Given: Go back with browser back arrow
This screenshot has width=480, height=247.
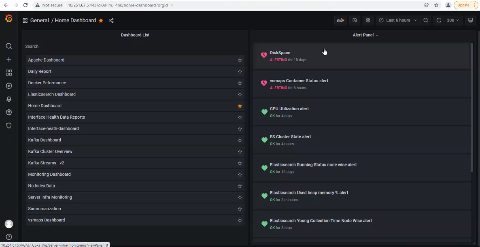Looking at the screenshot, I should coord(6,5).
